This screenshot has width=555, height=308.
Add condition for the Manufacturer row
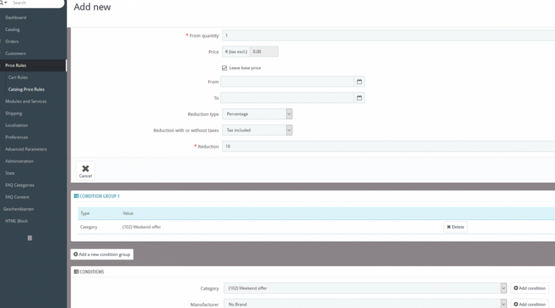(529, 304)
